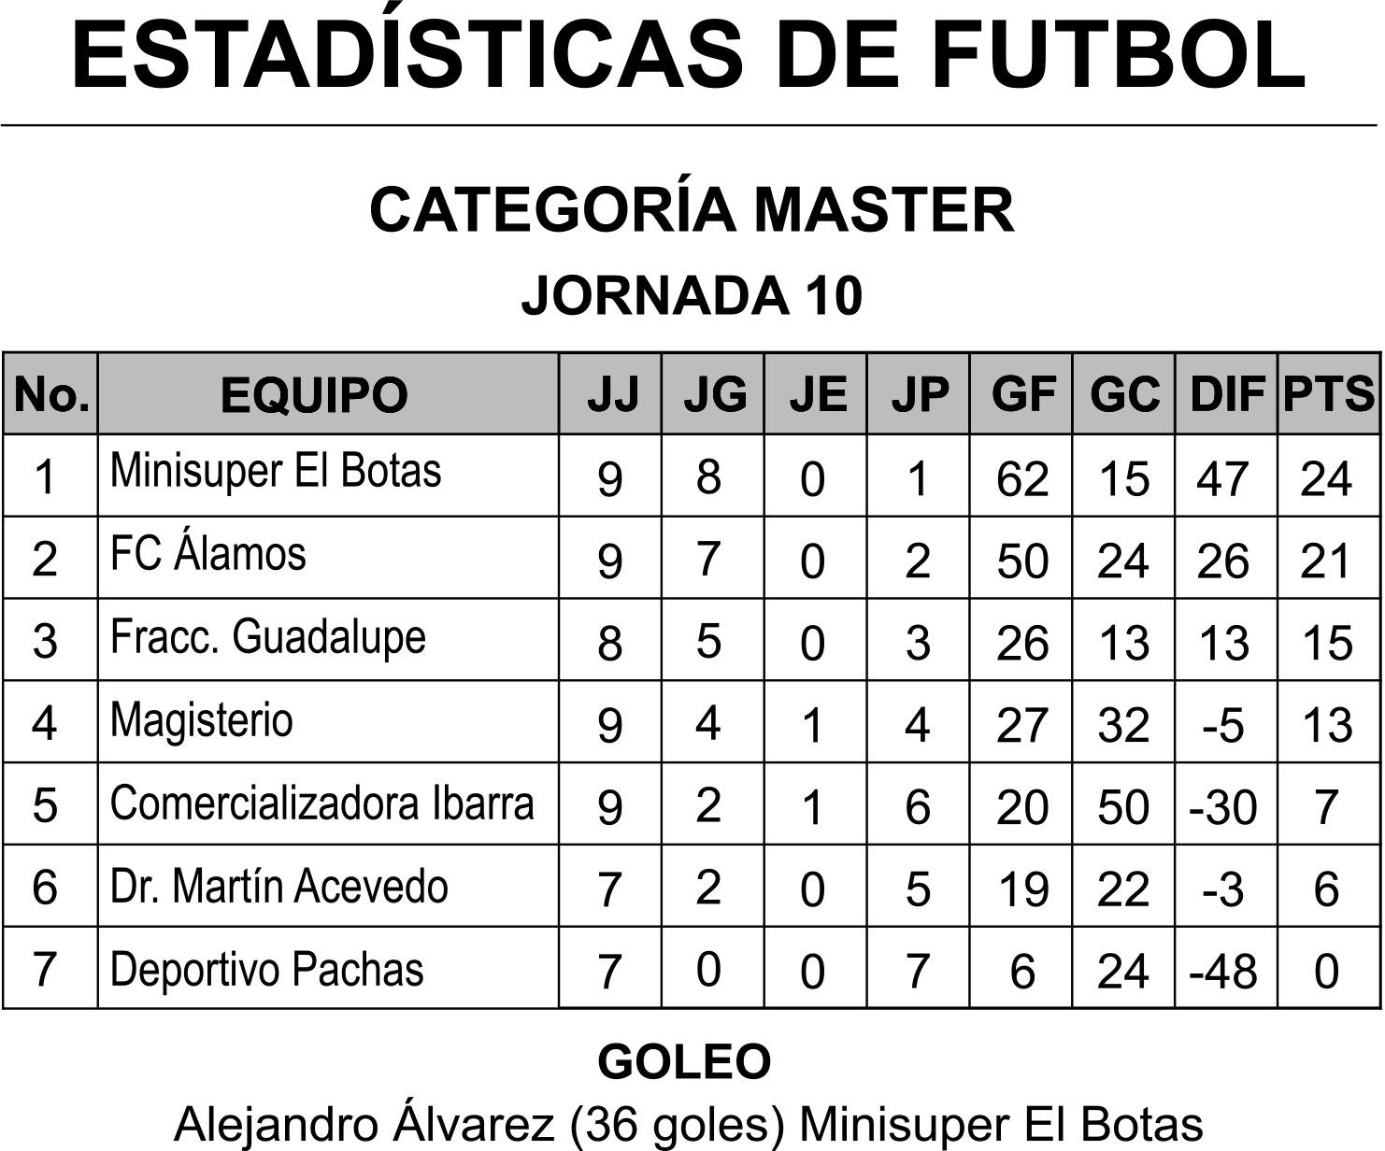Image resolution: width=1385 pixels, height=1151 pixels.
Task: Click Fracc. Guadalupe team name
Action: (268, 637)
